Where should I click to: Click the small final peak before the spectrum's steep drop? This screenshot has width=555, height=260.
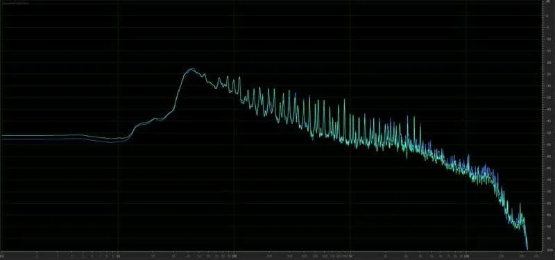click(520, 205)
